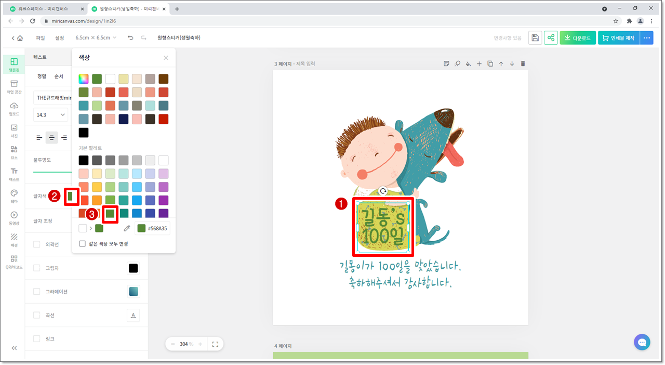Open the 6.5cm × 6.5cm size dropdown
This screenshot has height=365, width=665.
click(96, 38)
